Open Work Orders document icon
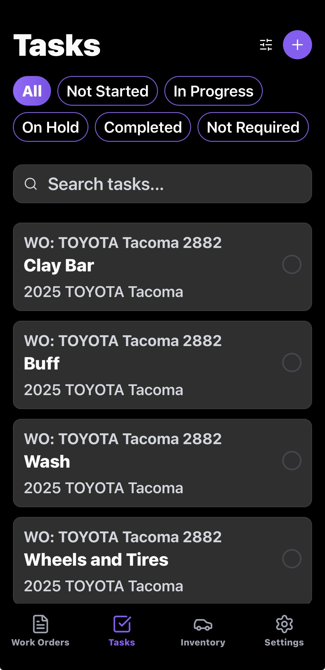This screenshot has height=670, width=325. point(40,624)
